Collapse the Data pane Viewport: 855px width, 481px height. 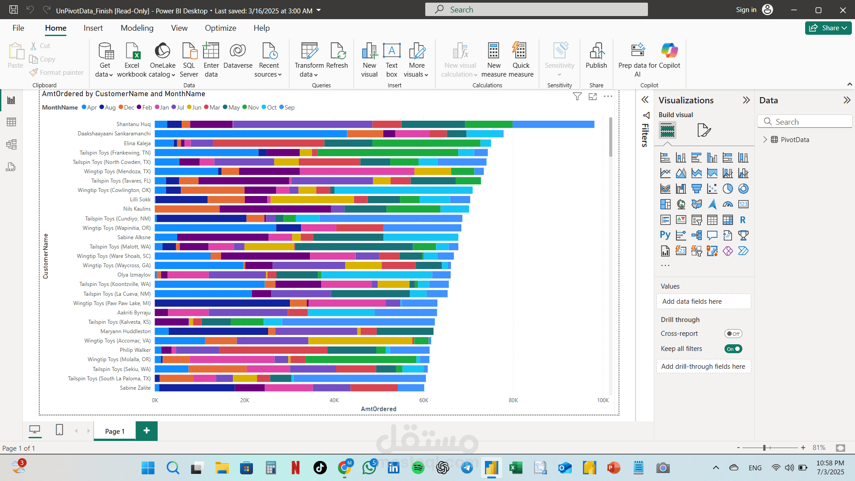847,100
